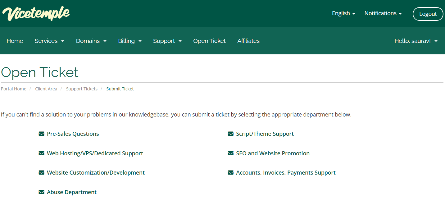Click the envelope icon beside Pre-Sales Questions
Screen dimensions: 445x201
pos(42,134)
